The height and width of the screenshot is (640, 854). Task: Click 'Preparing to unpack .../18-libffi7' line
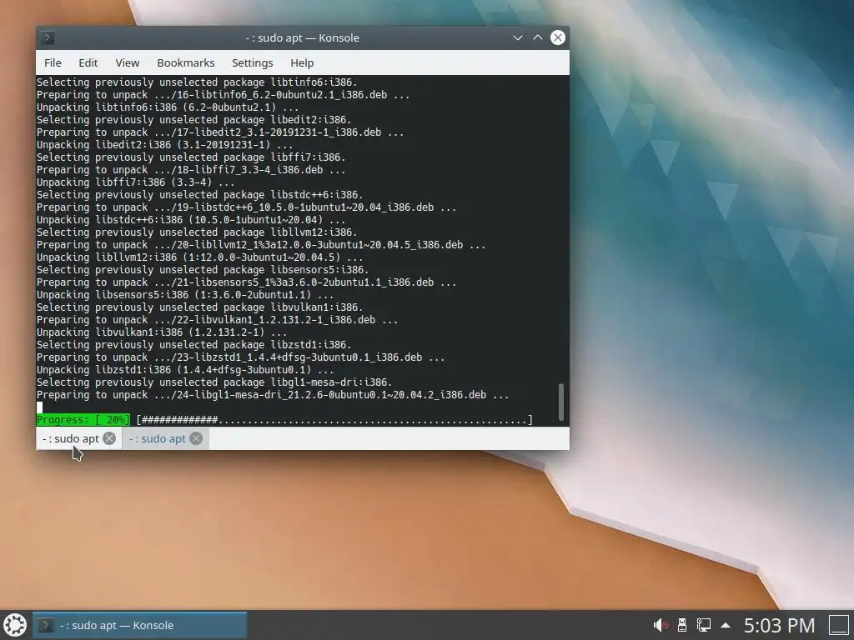(x=191, y=170)
